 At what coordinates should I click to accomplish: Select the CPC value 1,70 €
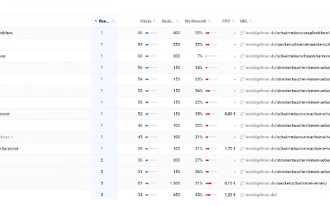[230, 149]
